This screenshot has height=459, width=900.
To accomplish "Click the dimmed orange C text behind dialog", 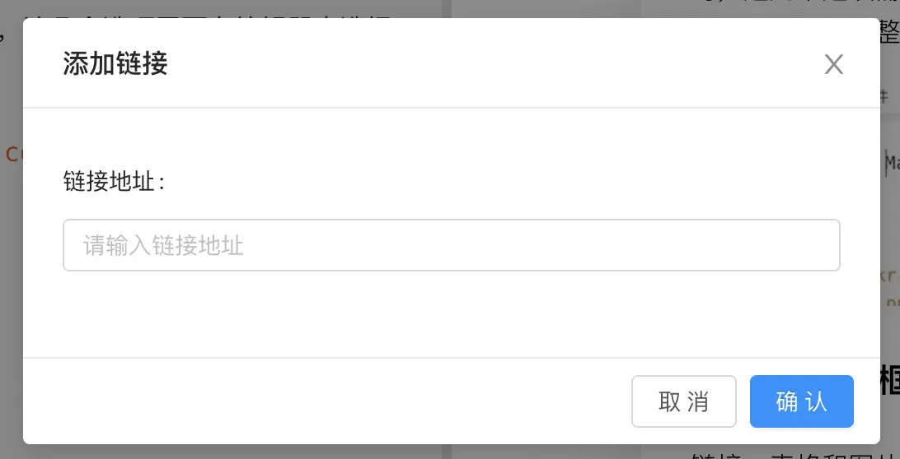I will coord(13,154).
